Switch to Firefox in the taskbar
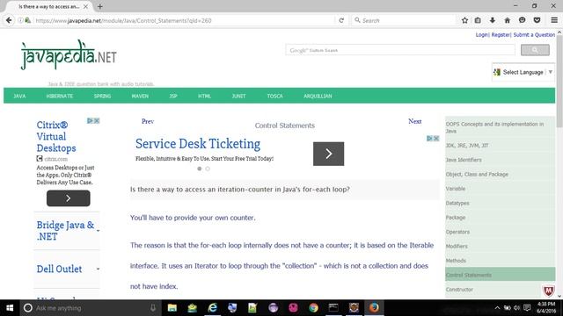This screenshot has height=316, width=563. 374,308
